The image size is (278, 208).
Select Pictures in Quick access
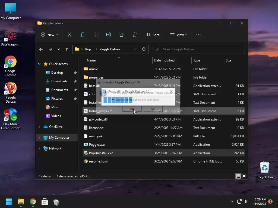pyautogui.click(x=57, y=99)
